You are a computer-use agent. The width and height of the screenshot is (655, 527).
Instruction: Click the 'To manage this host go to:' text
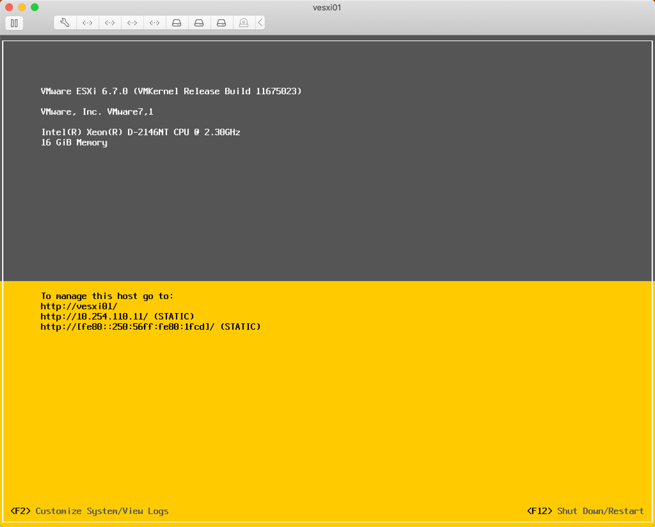click(x=107, y=296)
